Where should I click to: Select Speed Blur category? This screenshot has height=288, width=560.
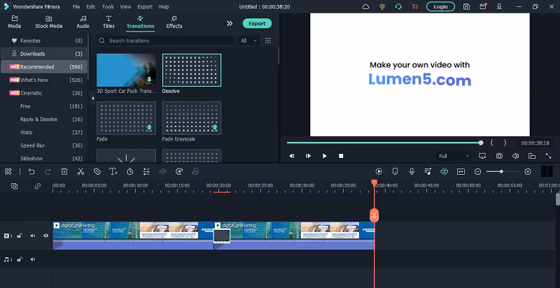pos(43,145)
